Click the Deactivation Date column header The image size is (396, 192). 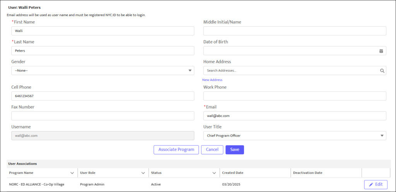pyautogui.click(x=326, y=173)
